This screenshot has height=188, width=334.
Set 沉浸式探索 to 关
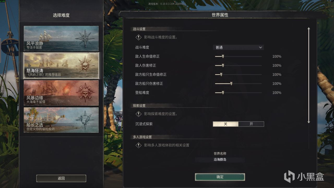click(x=226, y=124)
